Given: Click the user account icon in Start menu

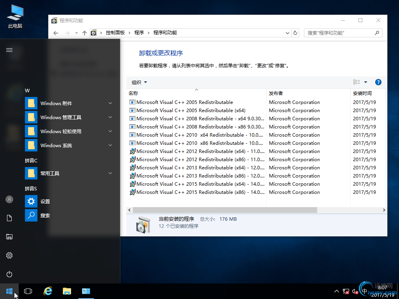Looking at the screenshot, I should tap(9, 199).
